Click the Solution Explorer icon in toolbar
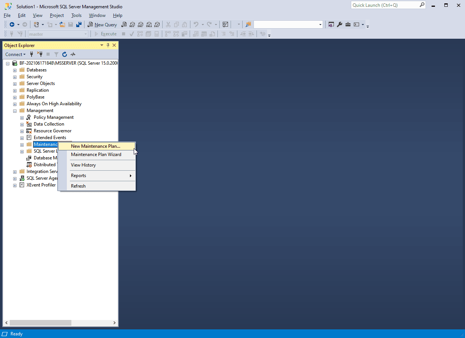The height and width of the screenshot is (338, 465). coord(331,24)
